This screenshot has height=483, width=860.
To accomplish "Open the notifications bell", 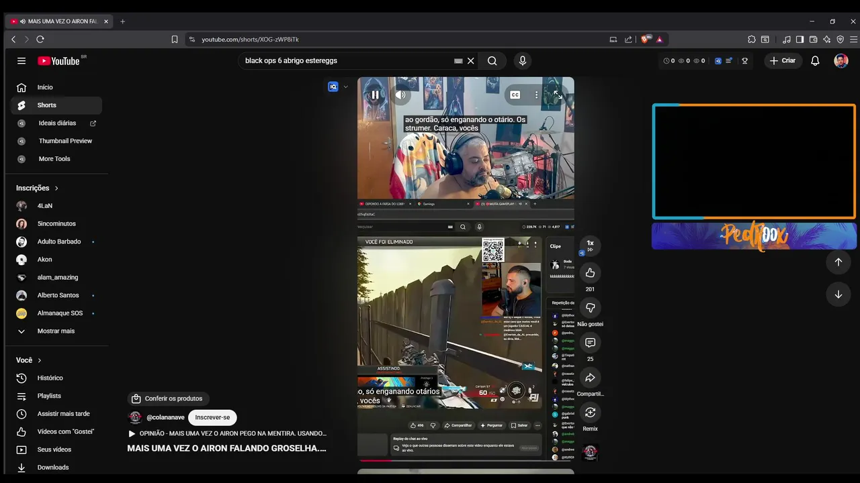I will point(815,60).
